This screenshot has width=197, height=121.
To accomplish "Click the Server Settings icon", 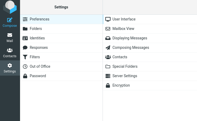I will tap(108, 76).
